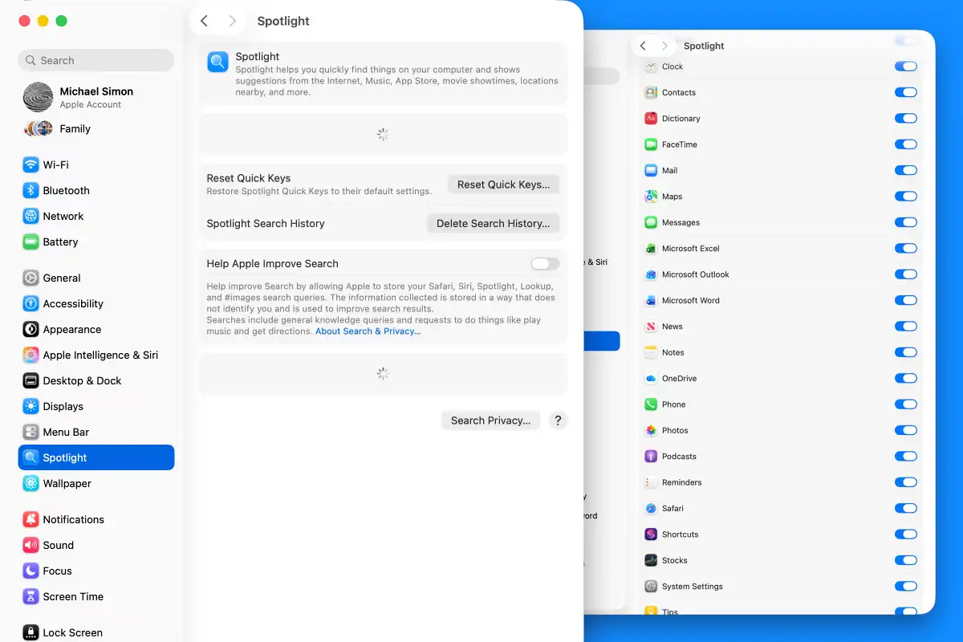Click Reset Quick Keys button

[503, 184]
